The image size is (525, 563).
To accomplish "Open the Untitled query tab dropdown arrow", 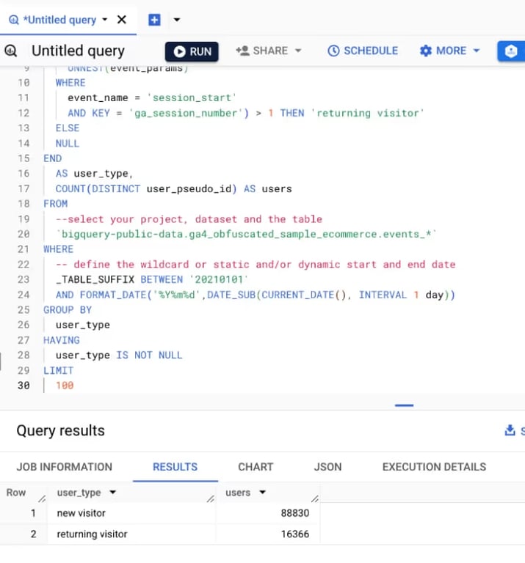I will pyautogui.click(x=105, y=19).
